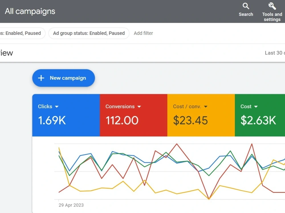Select the green Cost scorecard tile
Image resolution: width=285 pixels, height=213 pixels.
click(260, 115)
